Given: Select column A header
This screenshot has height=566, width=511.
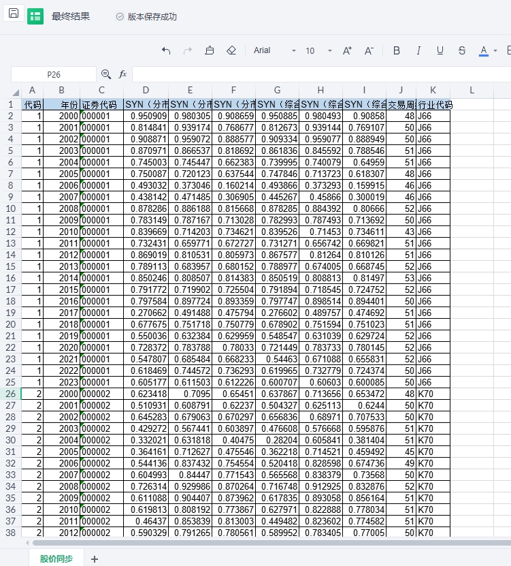Looking at the screenshot, I should coord(32,90).
